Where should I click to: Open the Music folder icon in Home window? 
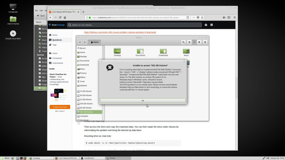tap(186, 52)
